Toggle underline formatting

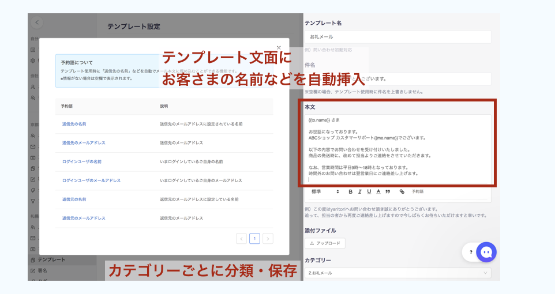369,191
